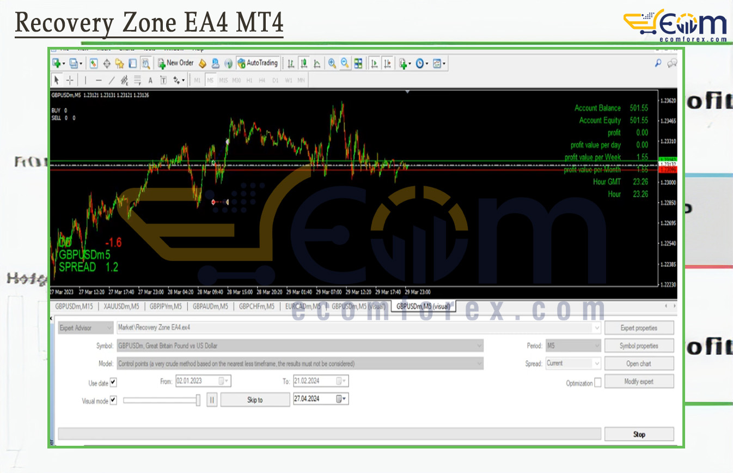Switch chart to candlesticks view
Image resolution: width=733 pixels, height=473 pixels.
pos(304,63)
